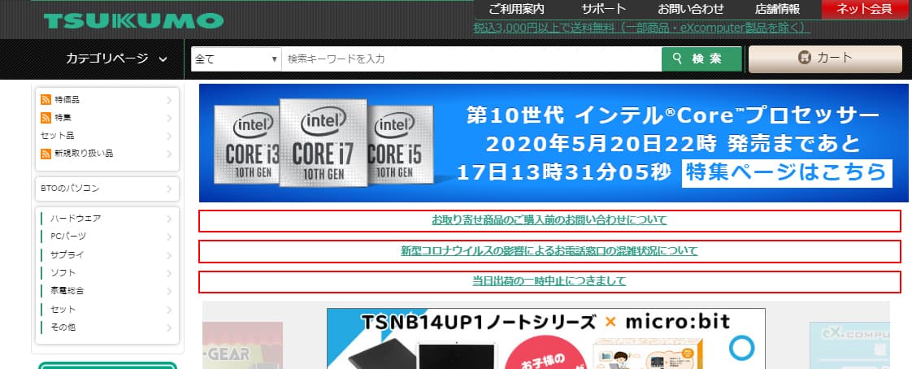Open お取り寄せ商品のご購入前のお問い合わせ notice
Image resolution: width=912 pixels, height=369 pixels.
pyautogui.click(x=549, y=220)
